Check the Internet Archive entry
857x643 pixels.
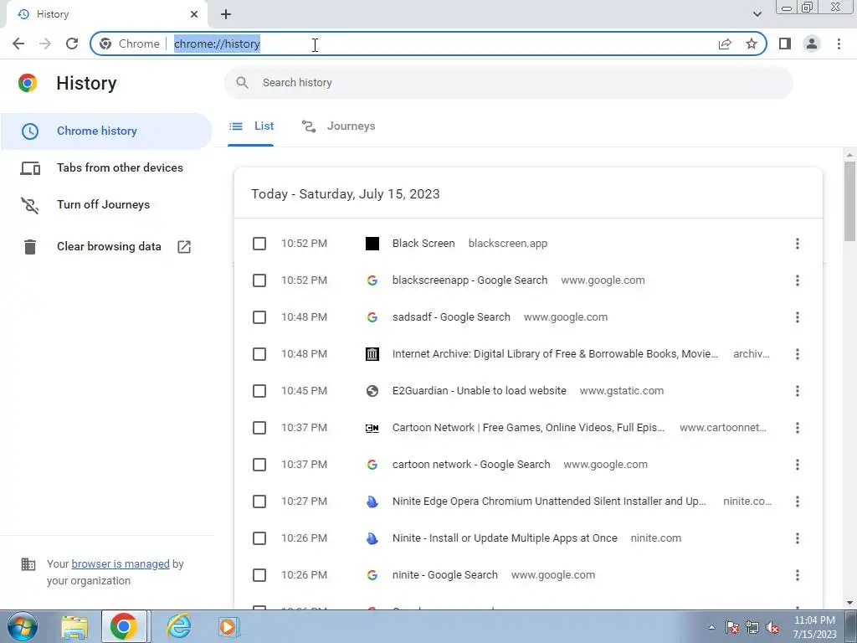coord(259,354)
